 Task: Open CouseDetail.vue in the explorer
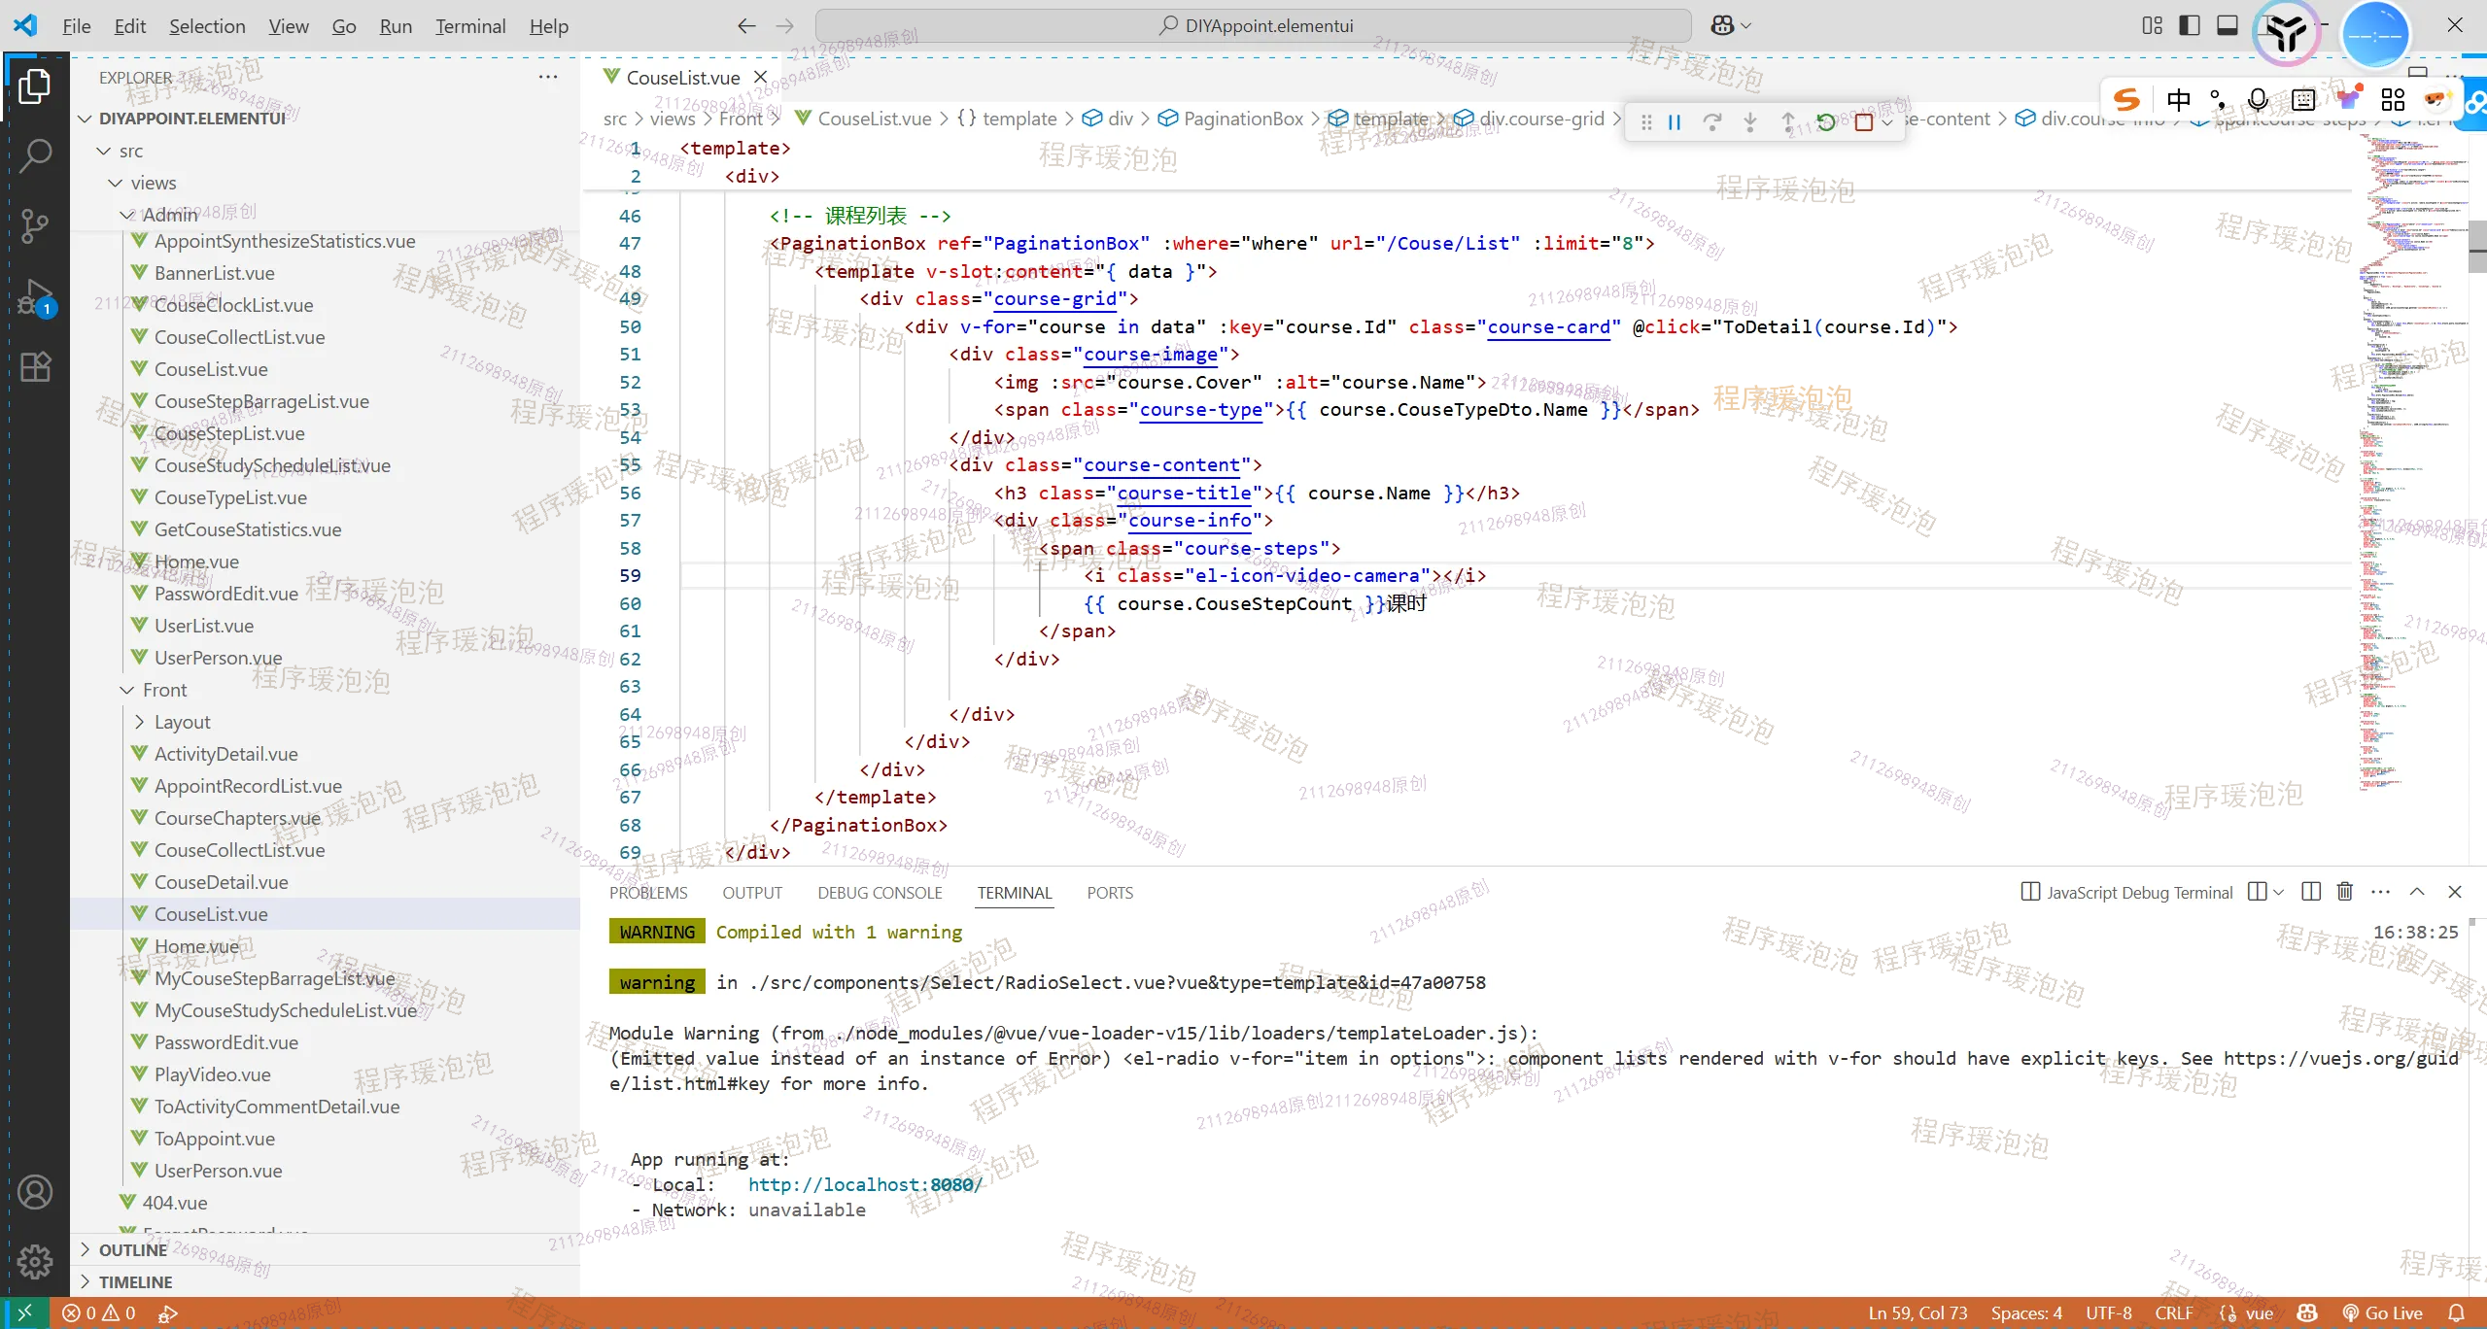tap(221, 882)
